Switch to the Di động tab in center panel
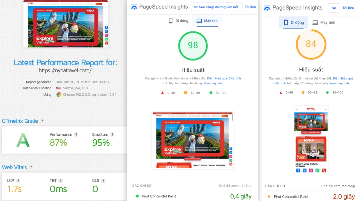Viewport: 359px width, 201px height. point(178,20)
